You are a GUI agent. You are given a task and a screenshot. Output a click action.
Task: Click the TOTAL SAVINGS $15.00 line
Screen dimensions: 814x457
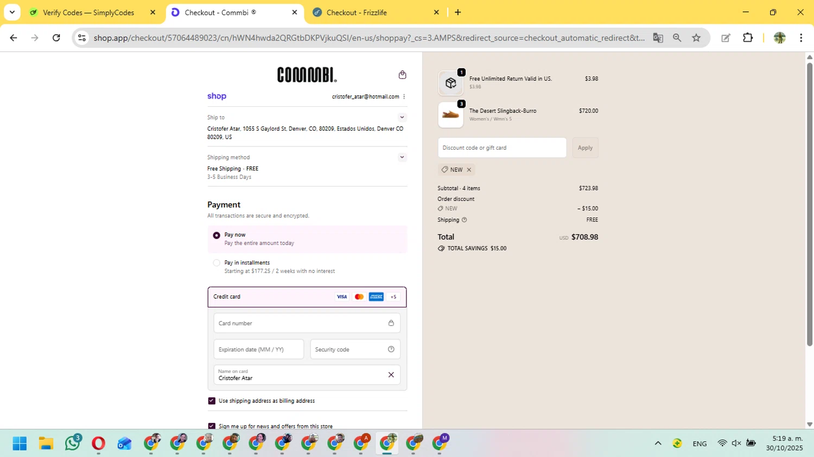(x=472, y=248)
